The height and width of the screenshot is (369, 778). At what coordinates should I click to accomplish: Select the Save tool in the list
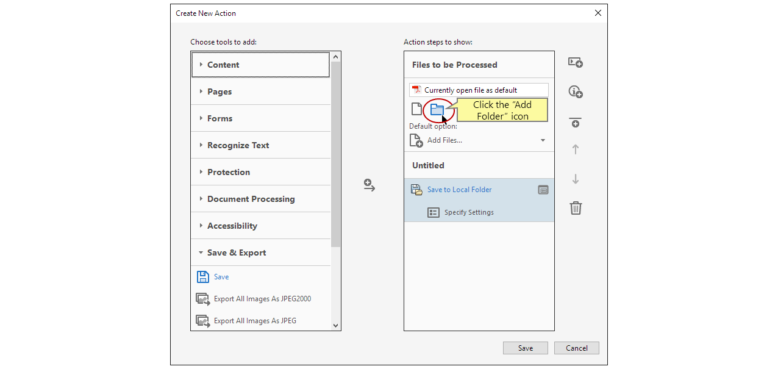(x=221, y=277)
